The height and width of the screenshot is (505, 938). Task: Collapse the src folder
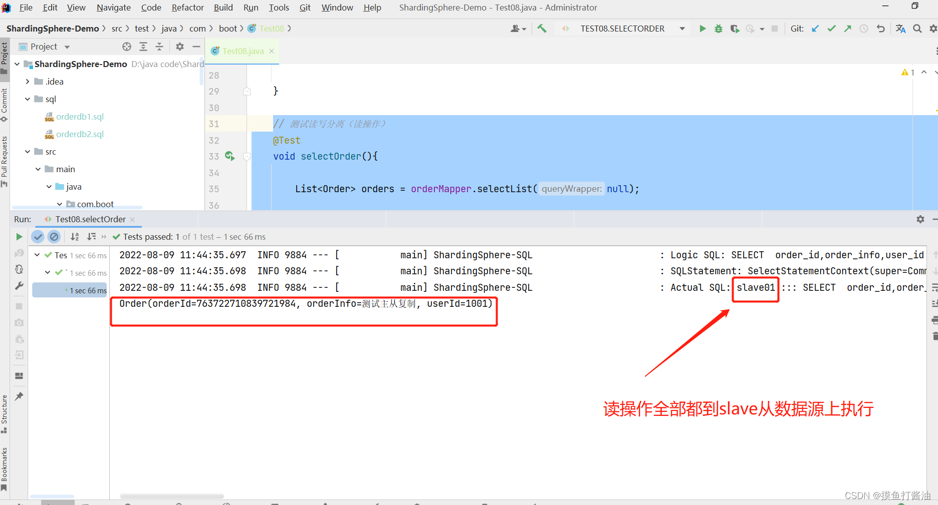[x=28, y=152]
